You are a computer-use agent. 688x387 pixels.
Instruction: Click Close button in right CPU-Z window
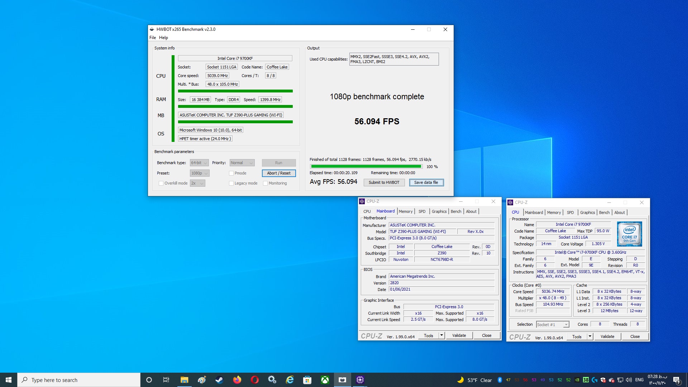tap(635, 336)
